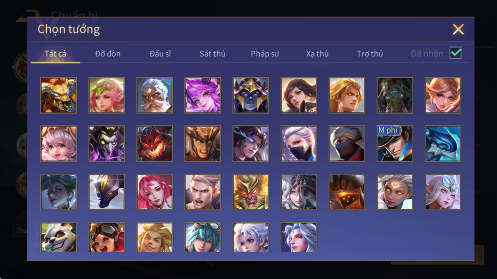Select the pink-haired cat-eared girl hero
Screen dimensions: 497x279
pos(58,144)
